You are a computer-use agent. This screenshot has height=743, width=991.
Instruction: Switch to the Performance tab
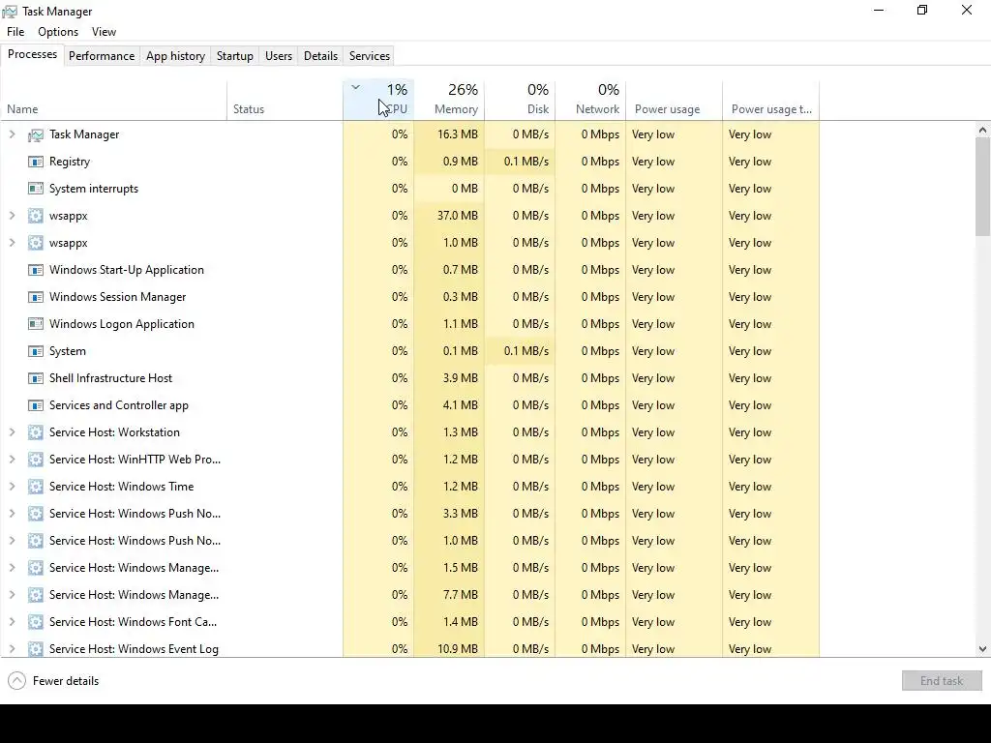102,55
